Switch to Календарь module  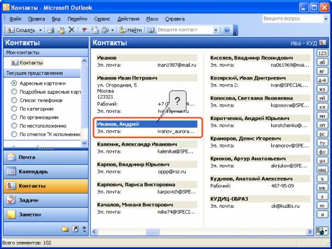[x=46, y=171]
